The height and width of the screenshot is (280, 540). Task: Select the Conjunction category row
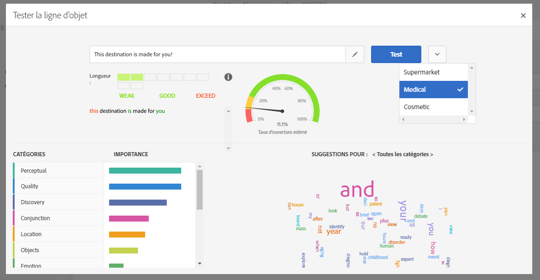pos(58,218)
